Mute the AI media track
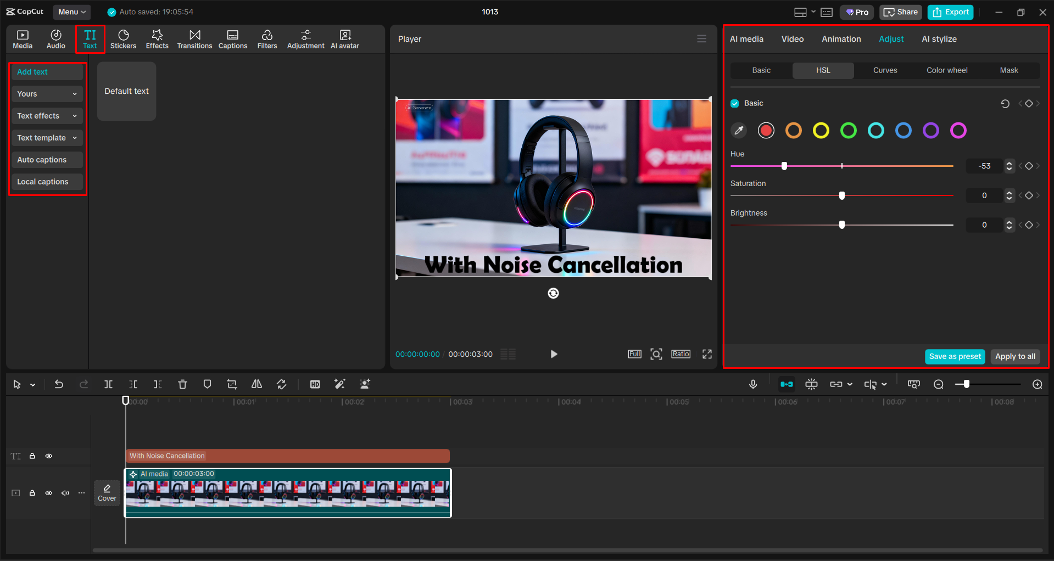 click(x=65, y=493)
